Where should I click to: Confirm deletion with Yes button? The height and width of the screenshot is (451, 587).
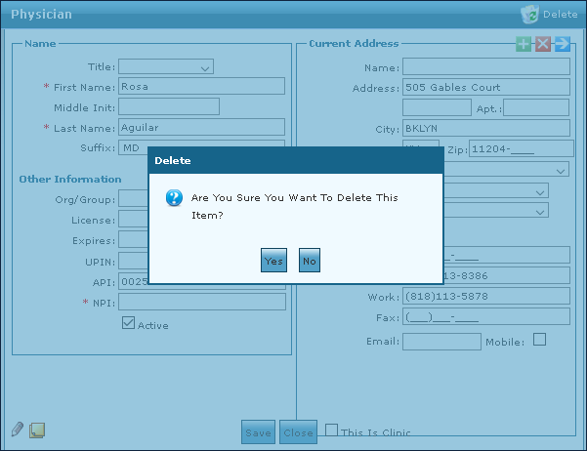[x=273, y=261]
